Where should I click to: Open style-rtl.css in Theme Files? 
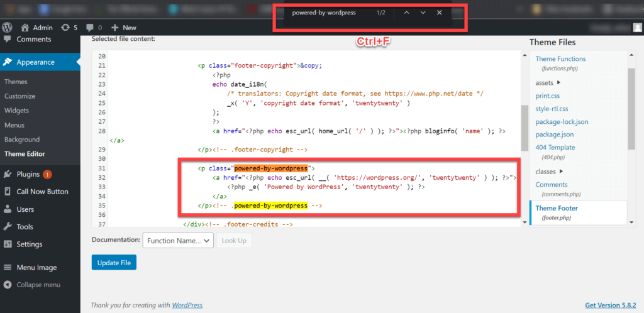tap(552, 109)
